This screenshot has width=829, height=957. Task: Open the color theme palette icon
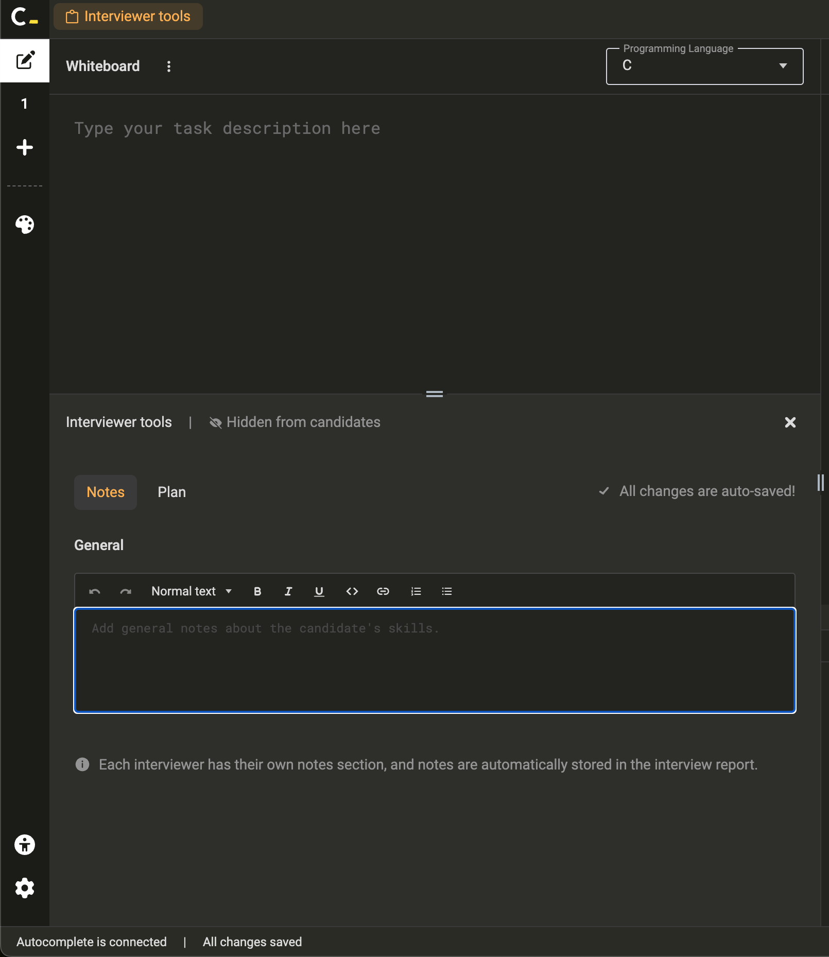(x=25, y=224)
